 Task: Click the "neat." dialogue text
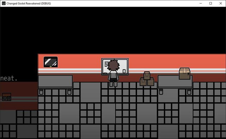click(x=8, y=78)
